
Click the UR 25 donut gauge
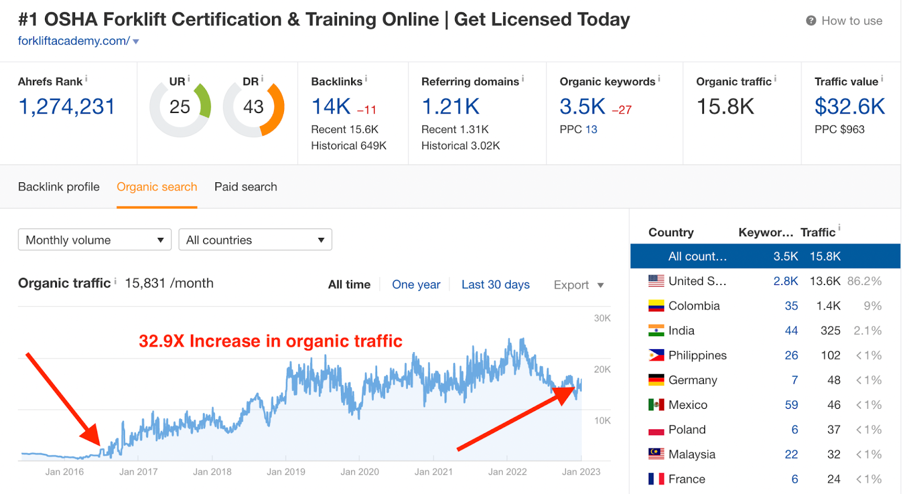180,107
